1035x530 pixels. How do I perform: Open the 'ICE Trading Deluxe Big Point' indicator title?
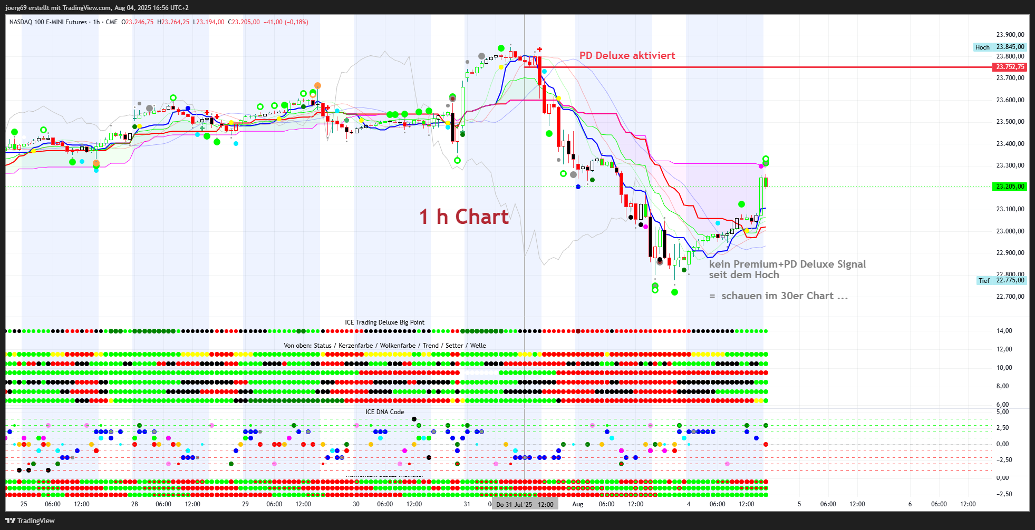384,322
